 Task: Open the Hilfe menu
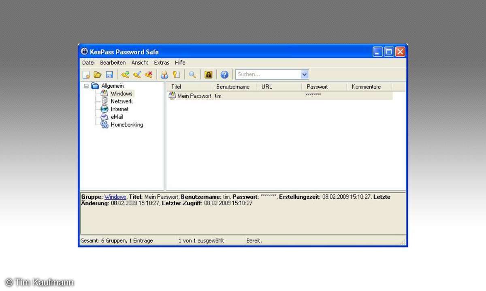[x=180, y=63]
